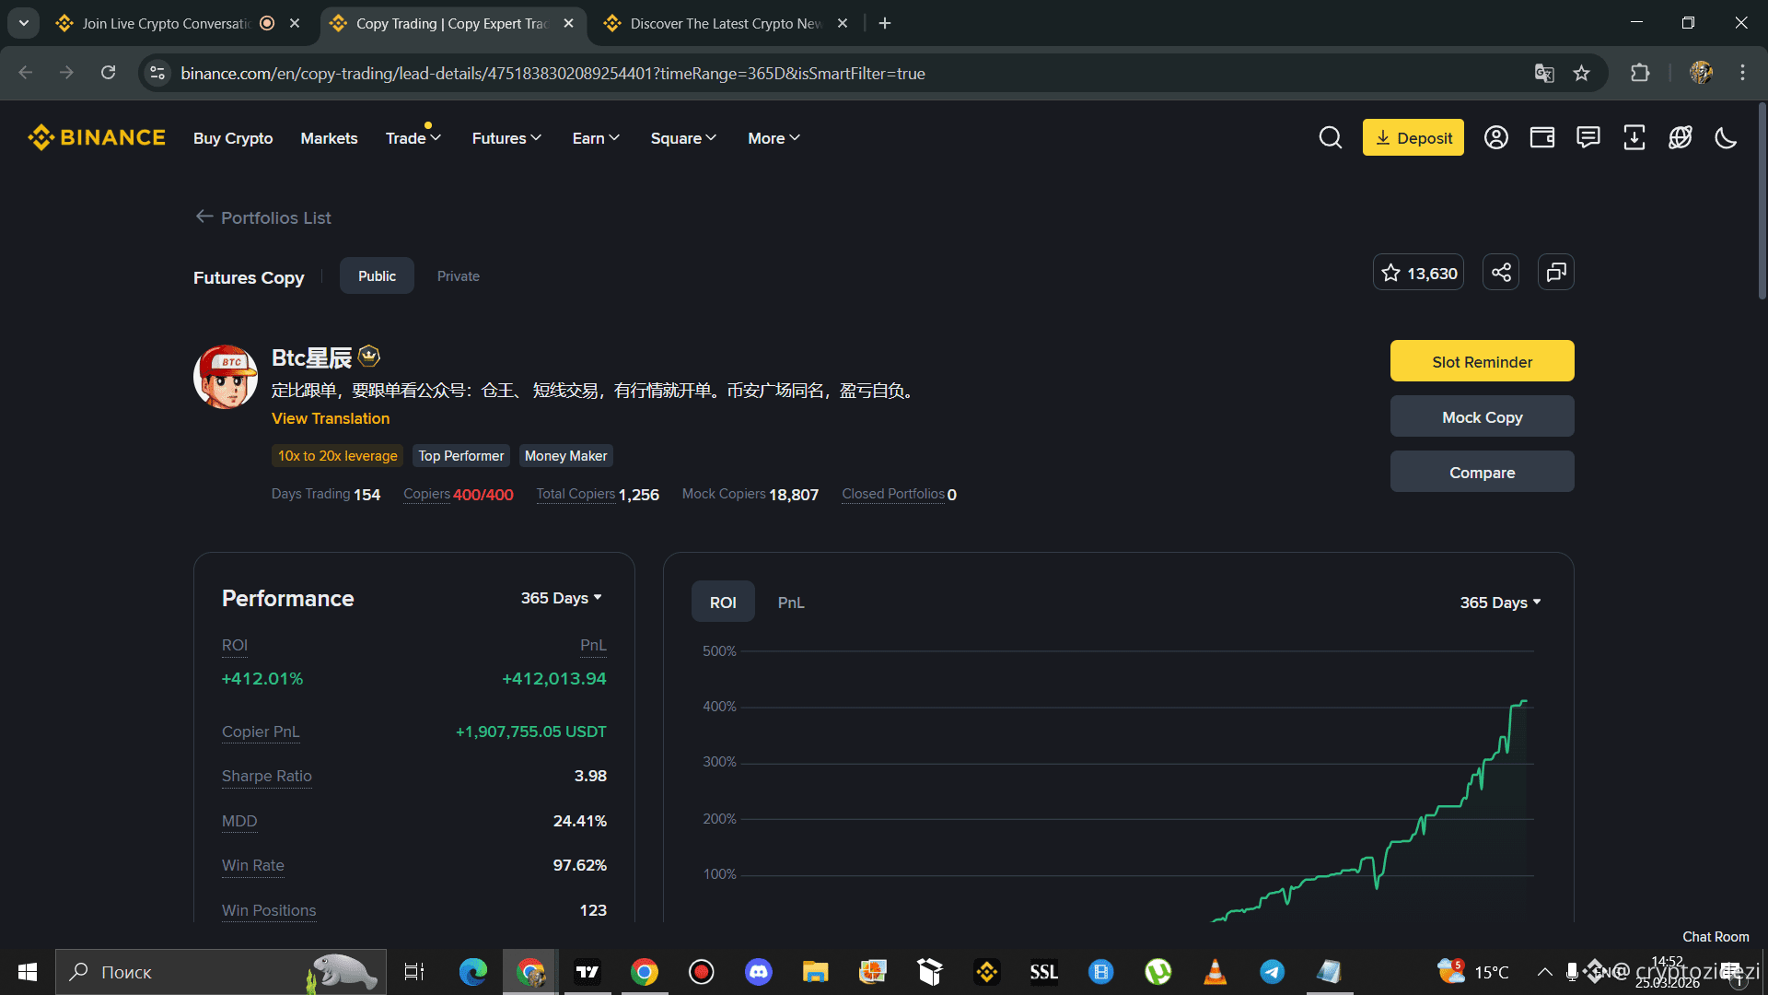
Task: Click the copy portfolio icon button
Action: [1556, 273]
